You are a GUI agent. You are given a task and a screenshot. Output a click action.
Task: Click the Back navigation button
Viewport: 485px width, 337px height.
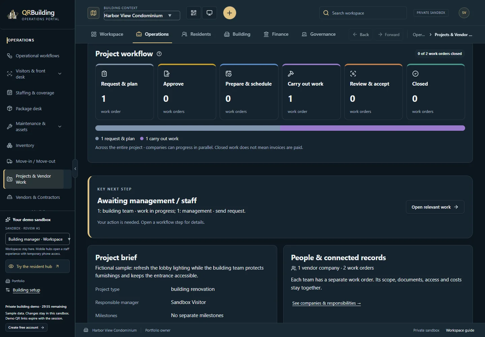361,34
